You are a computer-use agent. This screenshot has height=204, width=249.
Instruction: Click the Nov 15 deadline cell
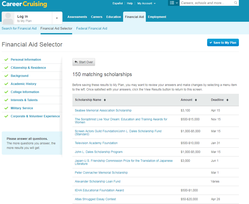tap(216, 119)
